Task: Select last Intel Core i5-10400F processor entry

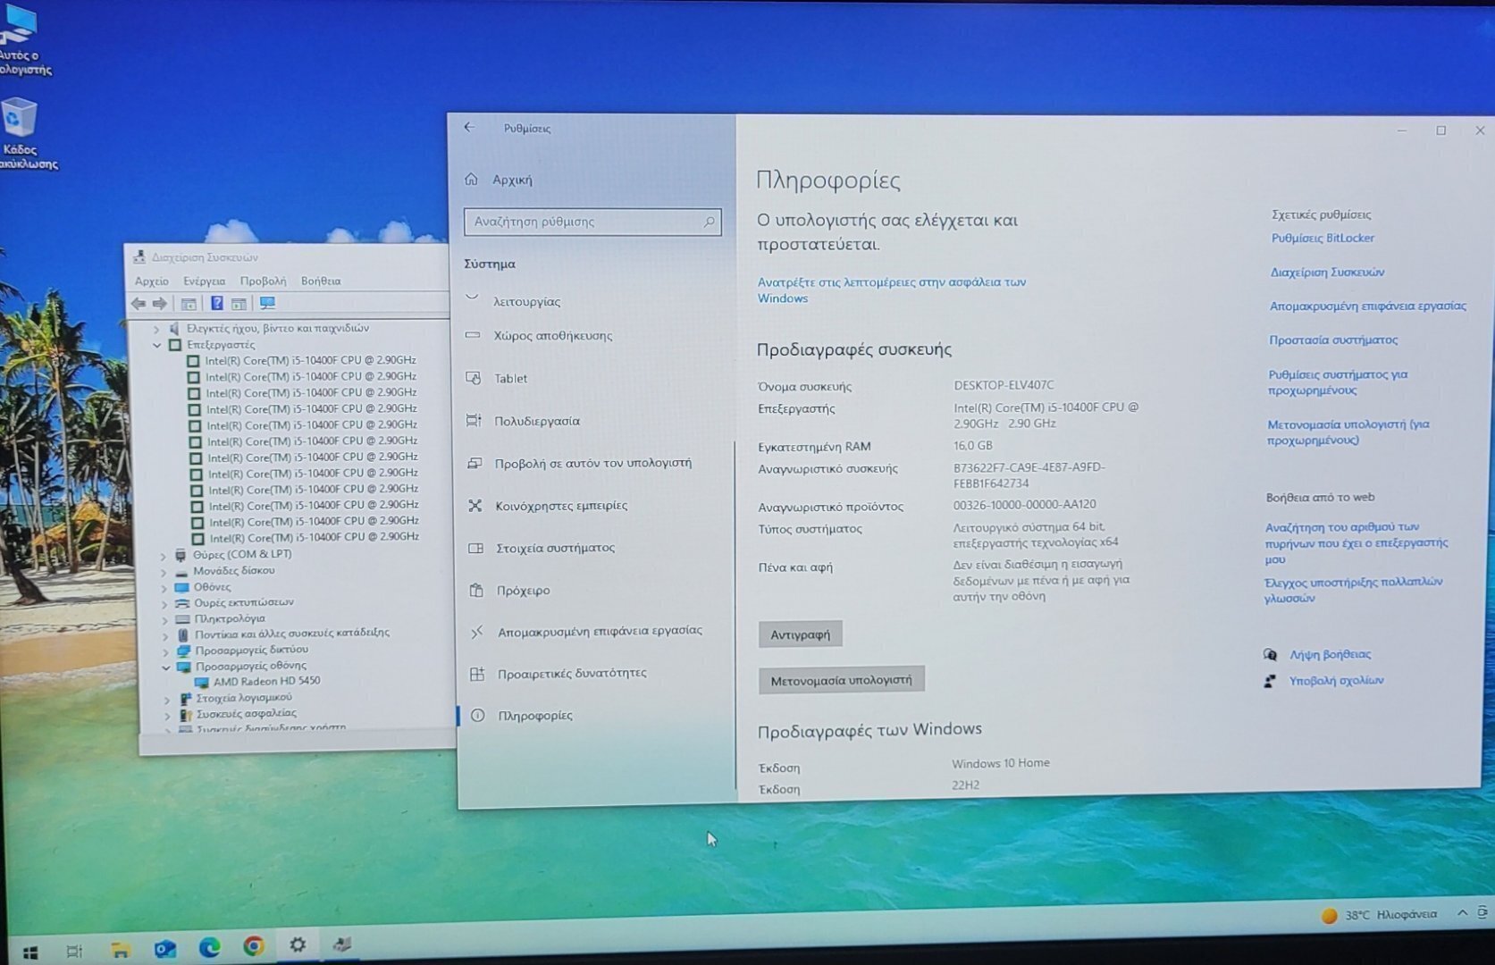Action: (314, 537)
